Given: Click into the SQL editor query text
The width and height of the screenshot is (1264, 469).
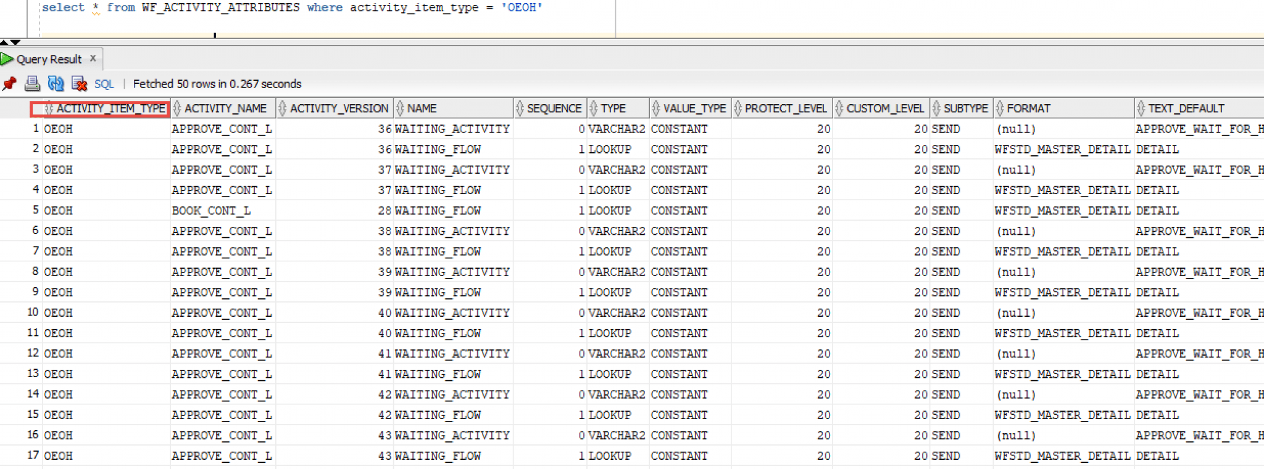Looking at the screenshot, I should pos(292,8).
